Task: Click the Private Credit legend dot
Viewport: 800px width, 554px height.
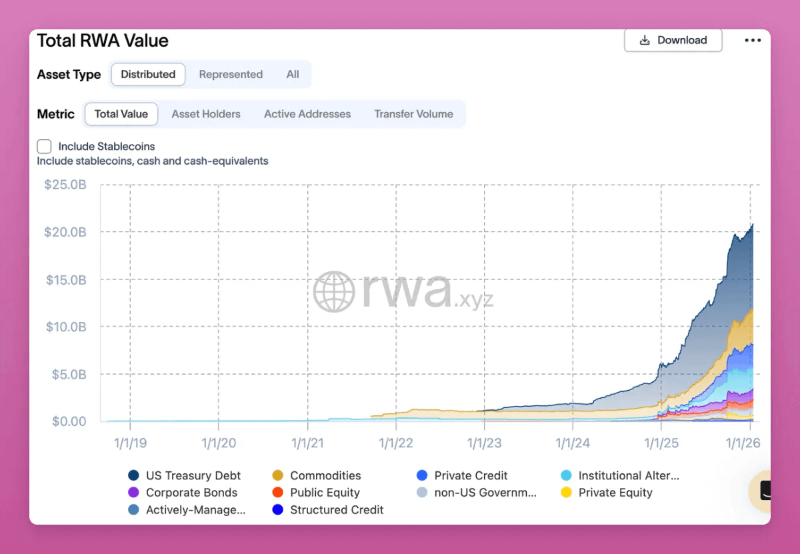Action: click(422, 475)
